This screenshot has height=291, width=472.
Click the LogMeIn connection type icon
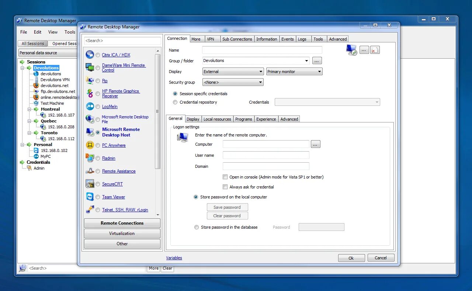click(x=90, y=106)
